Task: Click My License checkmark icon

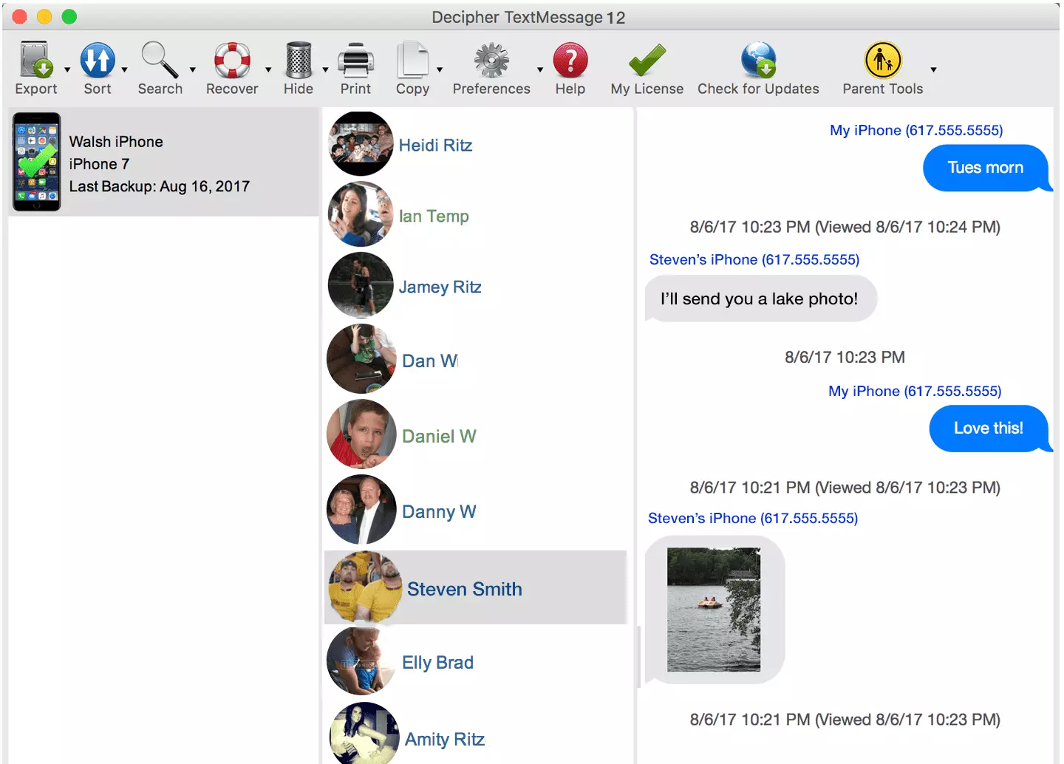Action: [647, 60]
